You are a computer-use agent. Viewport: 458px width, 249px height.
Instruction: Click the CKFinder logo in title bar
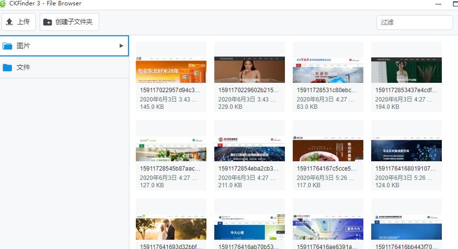click(3, 3)
